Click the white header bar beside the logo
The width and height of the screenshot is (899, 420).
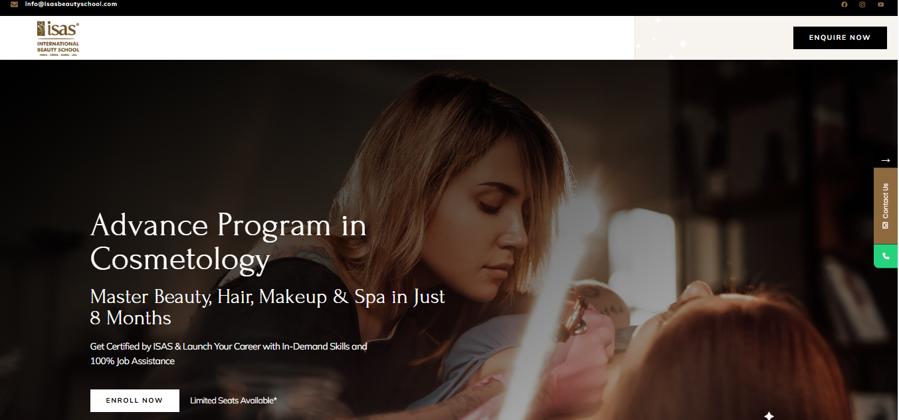359,38
